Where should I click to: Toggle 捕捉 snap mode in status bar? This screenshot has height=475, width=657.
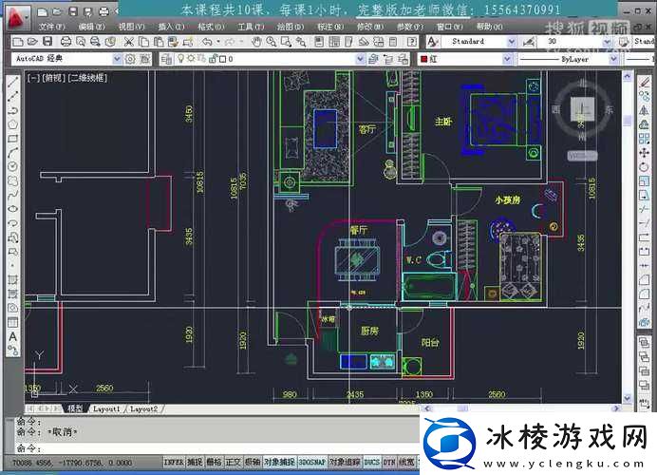pyautogui.click(x=195, y=462)
